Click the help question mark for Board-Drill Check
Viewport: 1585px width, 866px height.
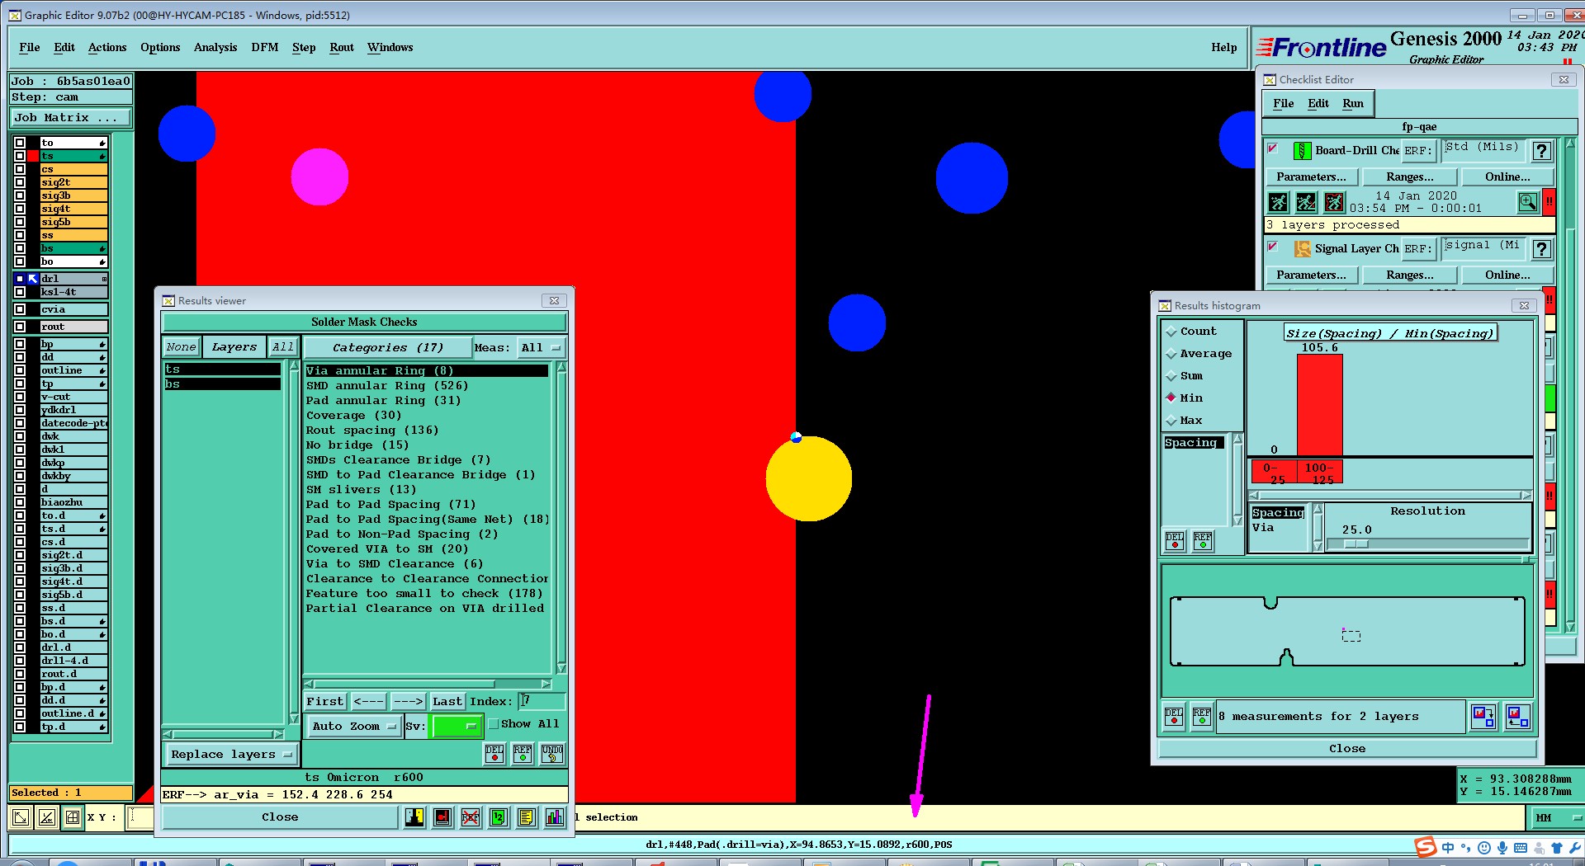tap(1541, 151)
